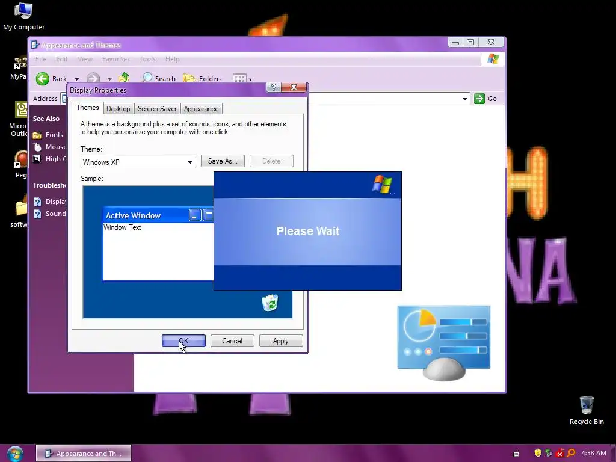Click the yellow security shield tray icon
Image resolution: width=616 pixels, height=462 pixels.
pos(538,453)
